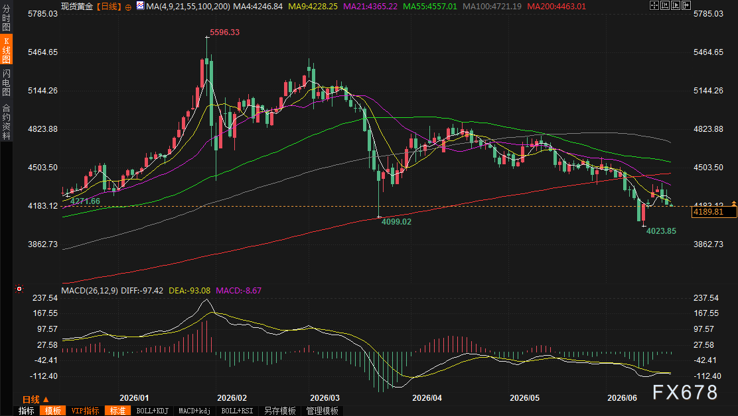This screenshot has height=416, width=738.
Task: Select the K线图 sidebar tab
Action: coord(6,49)
